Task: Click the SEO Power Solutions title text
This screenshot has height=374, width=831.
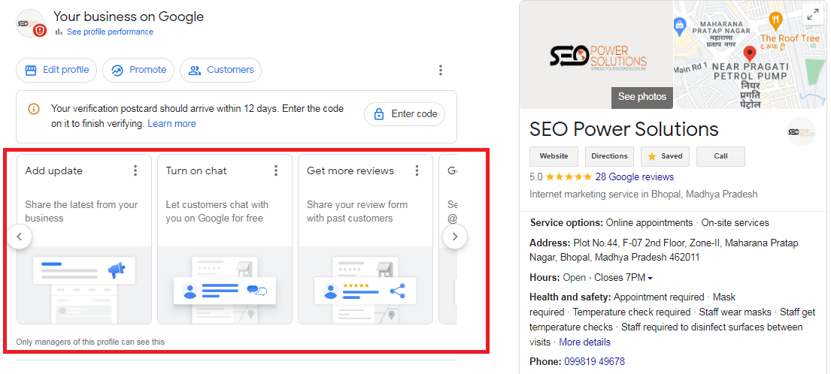Action: point(623,129)
